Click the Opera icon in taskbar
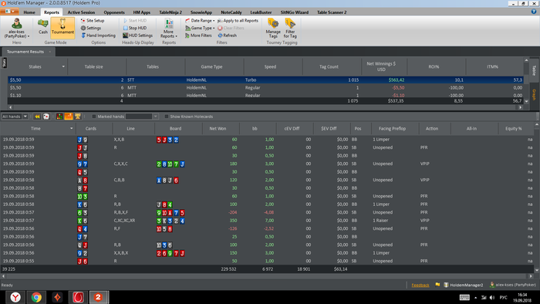This screenshot has width=540, height=304. coord(78,297)
